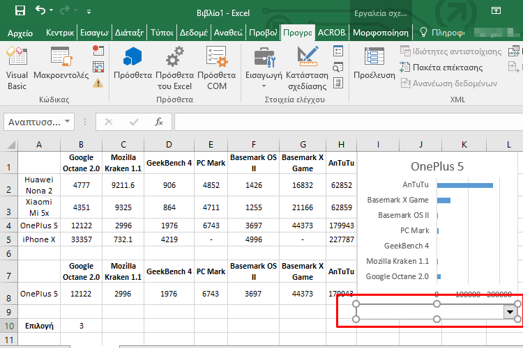523x348 pixels.
Task: Click the AnTuTu bar in chart
Action: pyautogui.click(x=464, y=185)
